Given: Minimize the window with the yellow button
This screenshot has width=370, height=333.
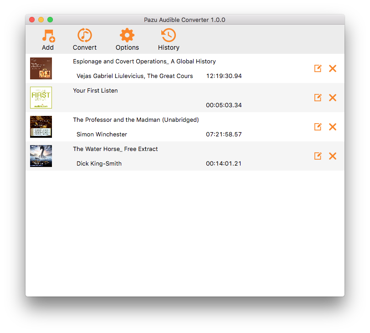Looking at the screenshot, I should click(x=41, y=20).
